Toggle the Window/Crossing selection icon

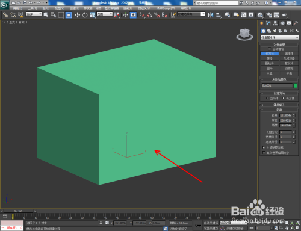pyautogui.click(x=69, y=15)
